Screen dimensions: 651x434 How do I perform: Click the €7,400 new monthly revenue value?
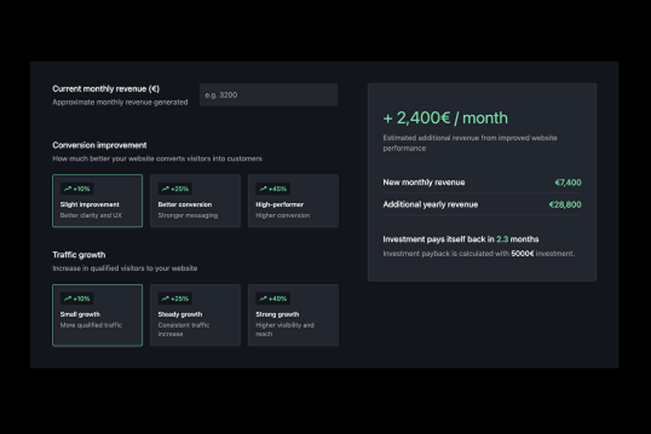[568, 182]
